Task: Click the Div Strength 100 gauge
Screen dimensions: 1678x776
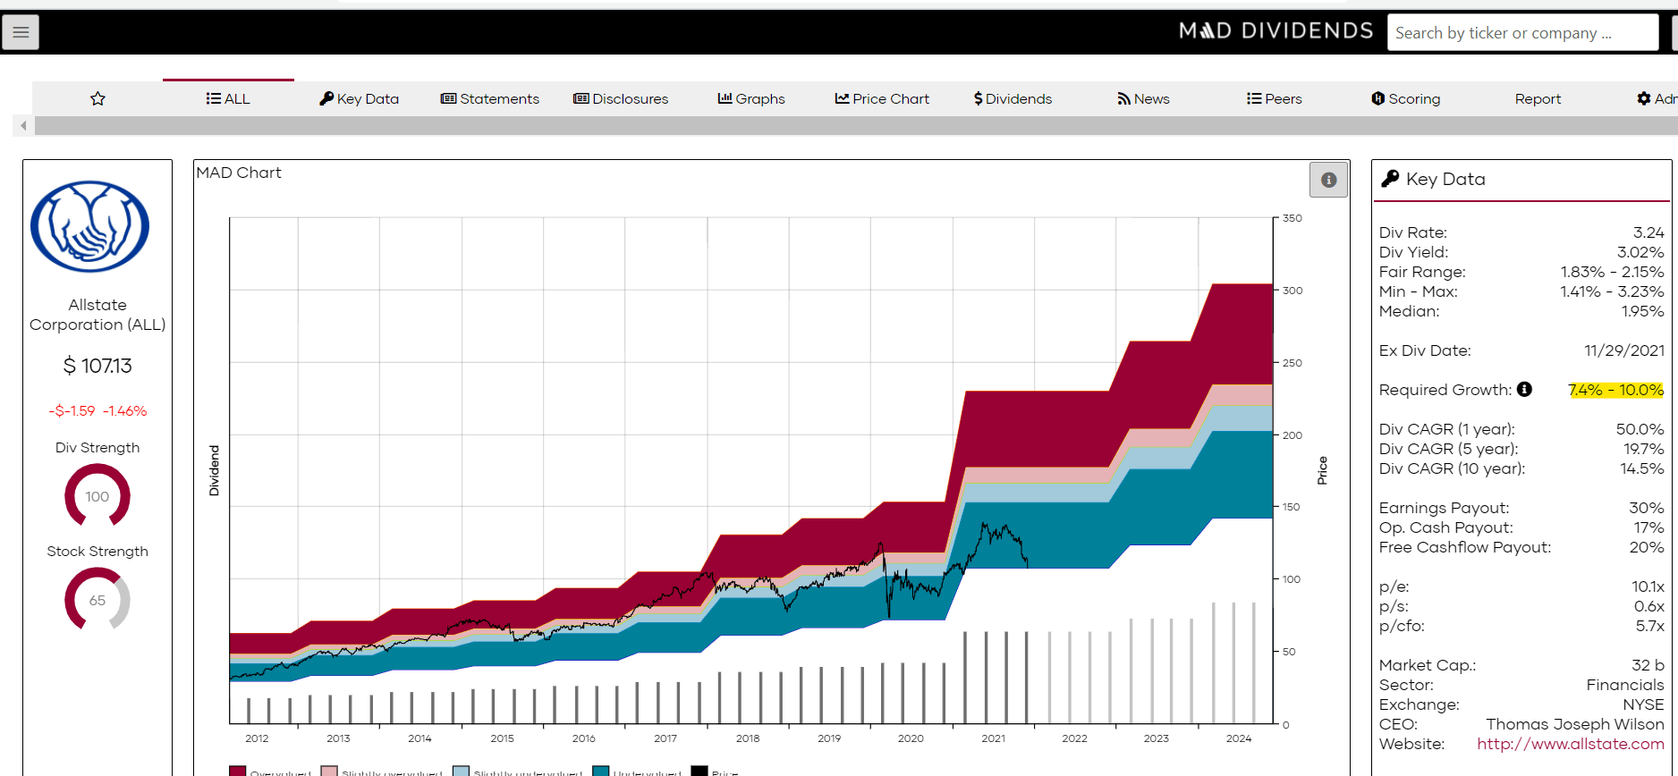Action: tap(97, 496)
